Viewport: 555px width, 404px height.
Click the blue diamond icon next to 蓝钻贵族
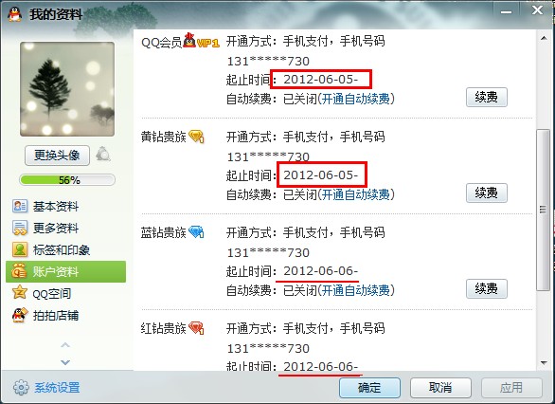[196, 232]
